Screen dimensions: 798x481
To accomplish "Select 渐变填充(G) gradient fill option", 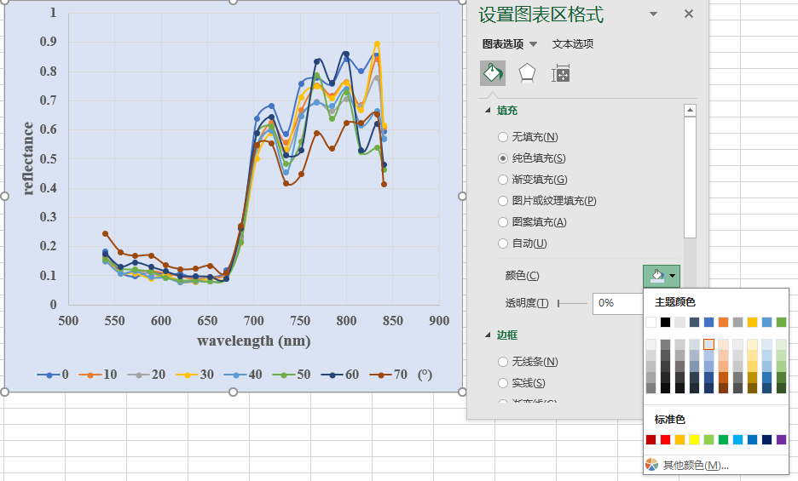I will click(x=532, y=180).
